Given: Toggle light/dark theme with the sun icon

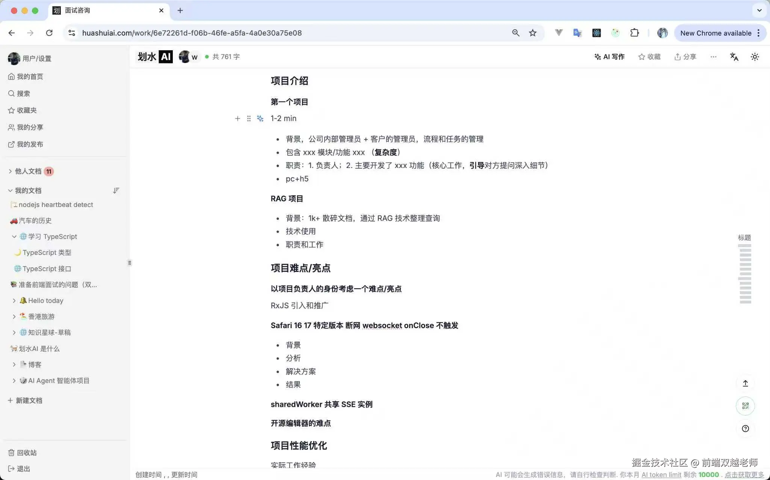Looking at the screenshot, I should click(754, 57).
